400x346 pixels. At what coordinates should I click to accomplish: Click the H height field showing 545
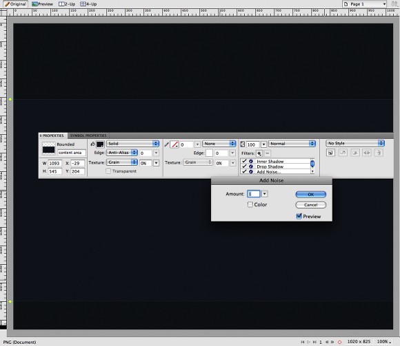pyautogui.click(x=55, y=171)
